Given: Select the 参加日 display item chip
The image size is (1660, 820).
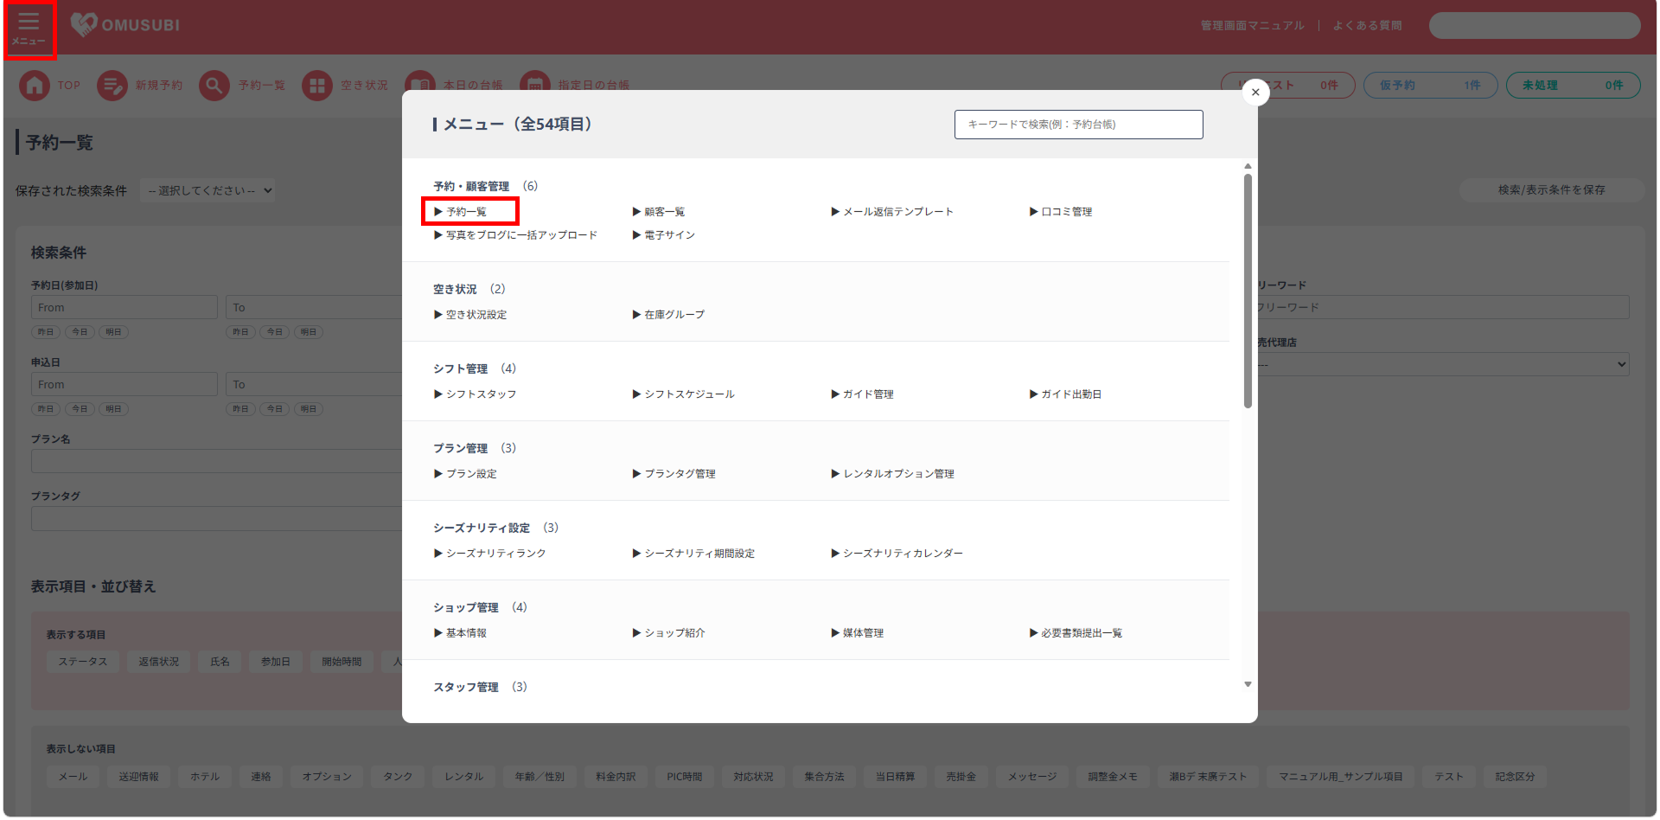Looking at the screenshot, I should 276,662.
